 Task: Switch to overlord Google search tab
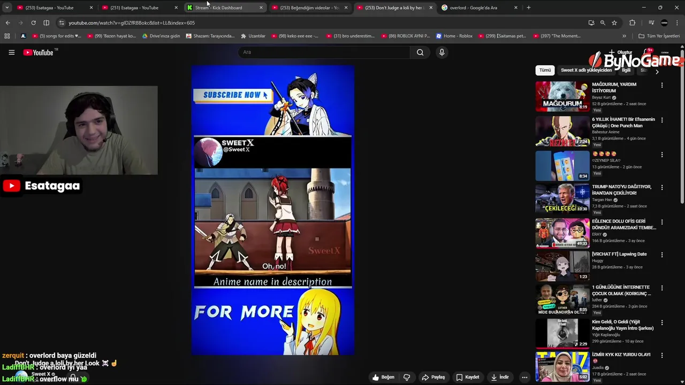tap(479, 7)
